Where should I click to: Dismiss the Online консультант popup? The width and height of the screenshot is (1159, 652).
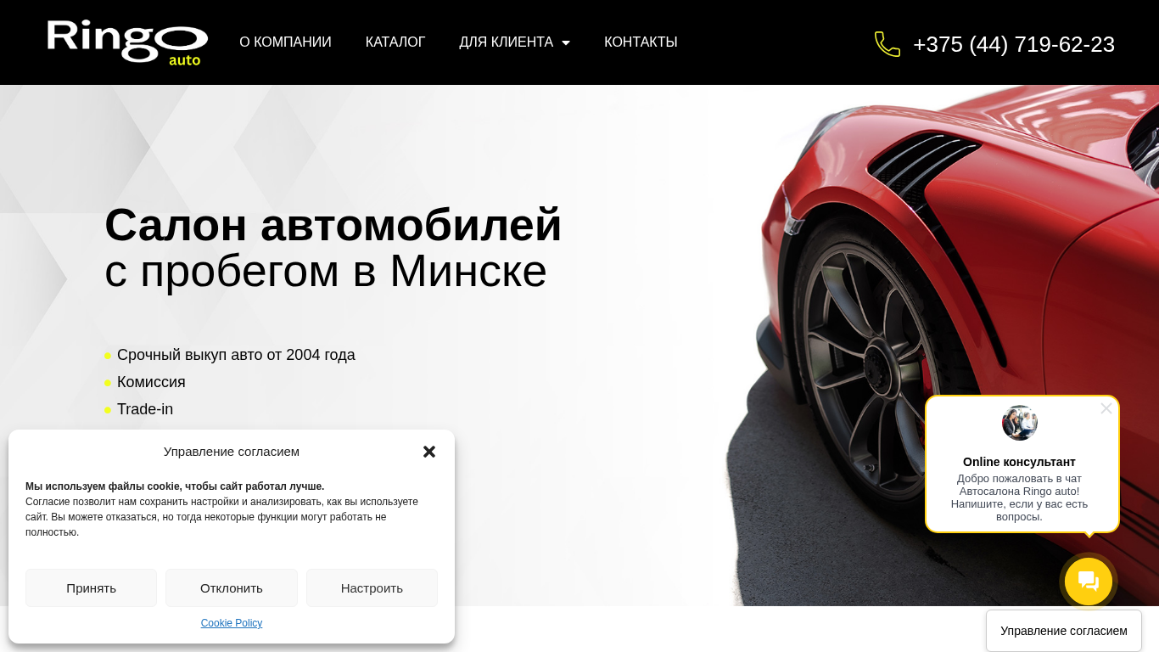1106,408
